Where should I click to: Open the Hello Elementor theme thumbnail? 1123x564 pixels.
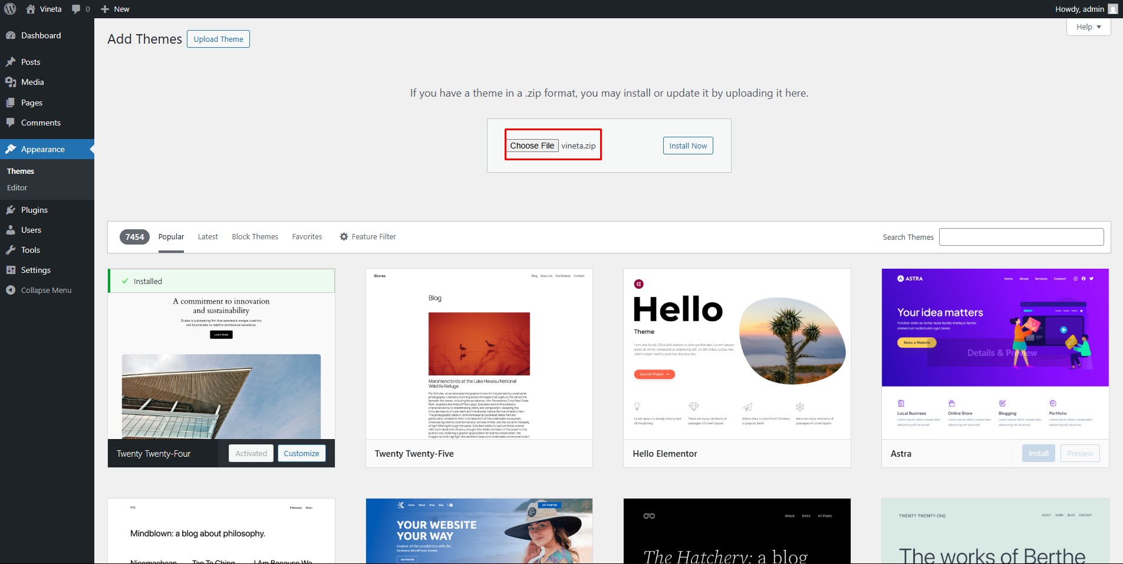(x=737, y=354)
